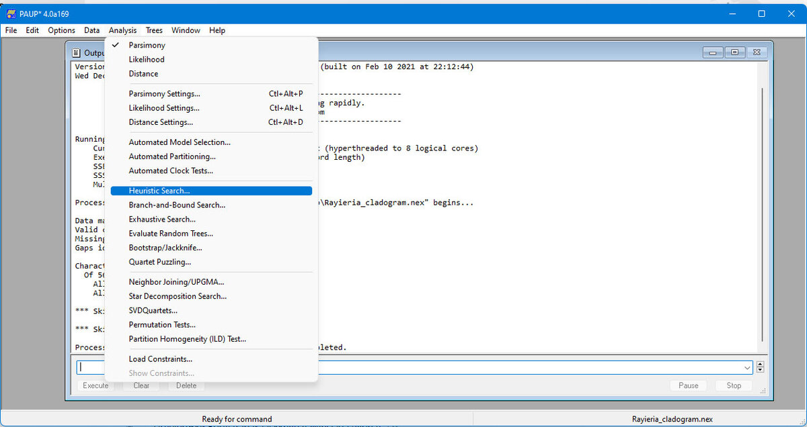
Task: Open the Data menu
Action: point(92,30)
